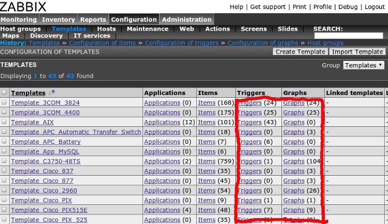Click the Import Template button
This screenshot has height=224, width=388.
(357, 51)
